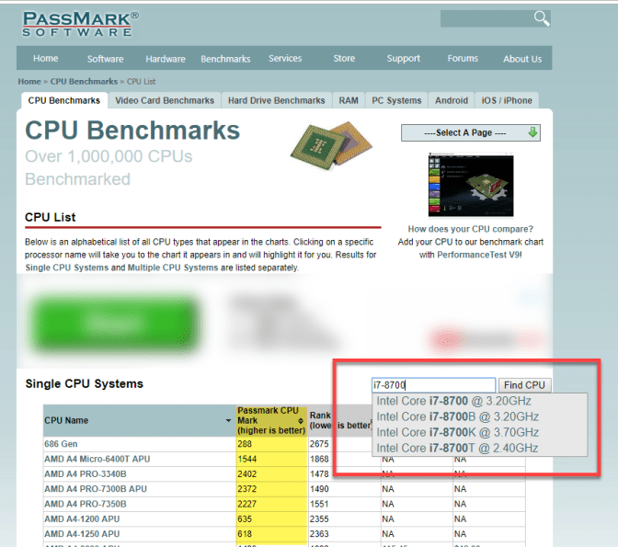Click AMD A4 PRO-7300B APU row name
The width and height of the screenshot is (618, 547).
[x=96, y=489]
